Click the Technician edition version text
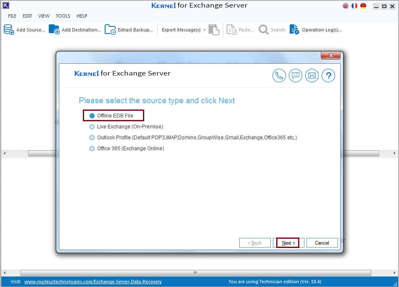399x287 pixels. click(x=275, y=282)
